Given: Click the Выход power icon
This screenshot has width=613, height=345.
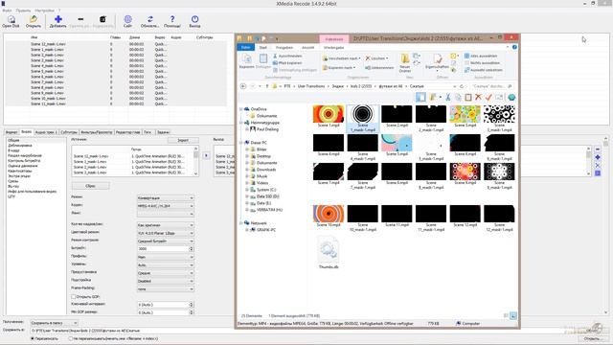Looking at the screenshot, I should pyautogui.click(x=194, y=19).
